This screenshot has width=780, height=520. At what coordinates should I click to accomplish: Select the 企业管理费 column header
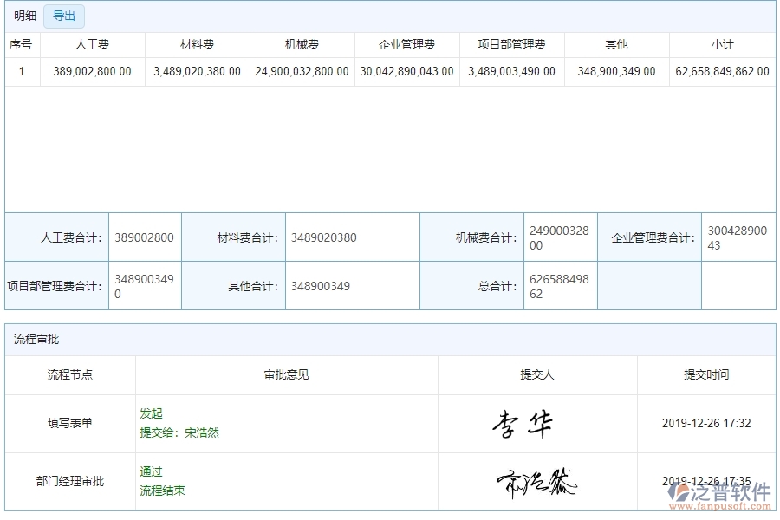[403, 44]
